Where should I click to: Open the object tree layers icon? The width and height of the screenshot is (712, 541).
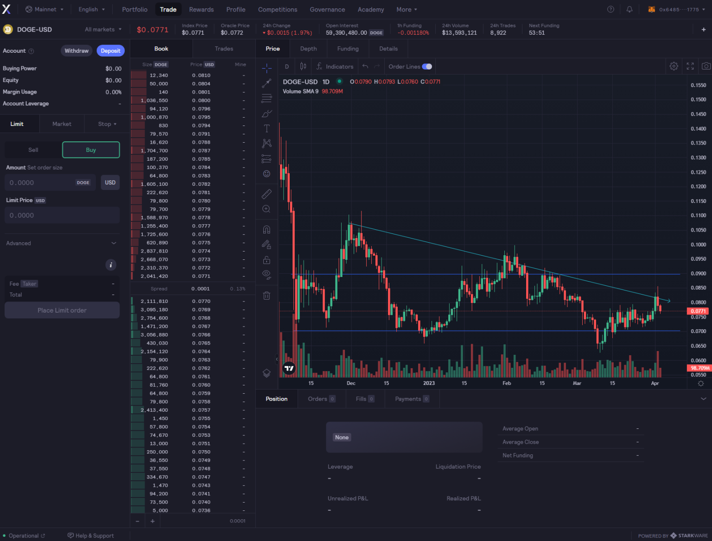pos(267,373)
